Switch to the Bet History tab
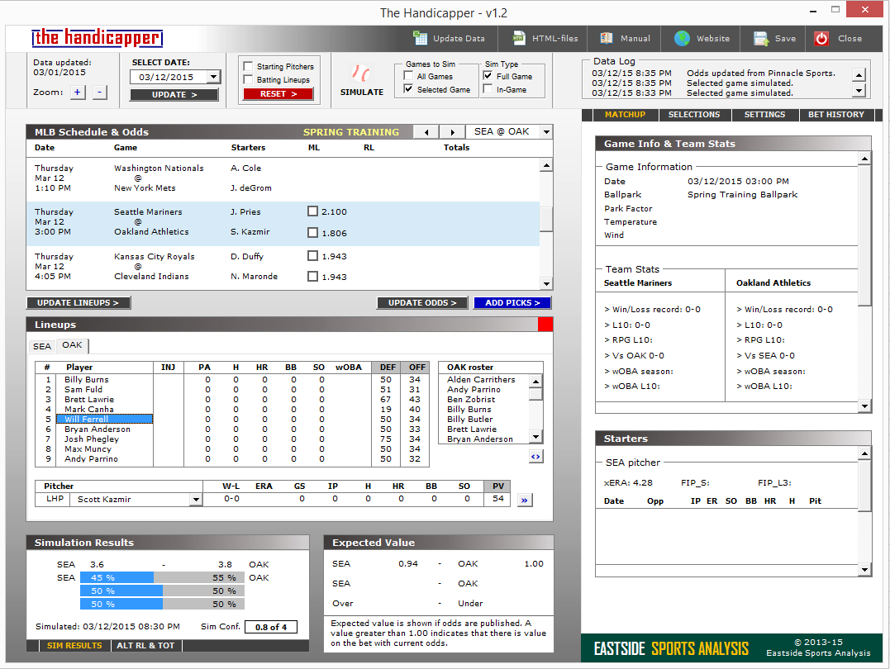This screenshot has height=669, width=890. (835, 115)
